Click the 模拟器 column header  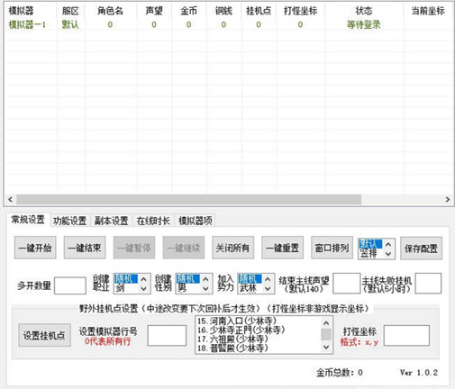point(31,11)
